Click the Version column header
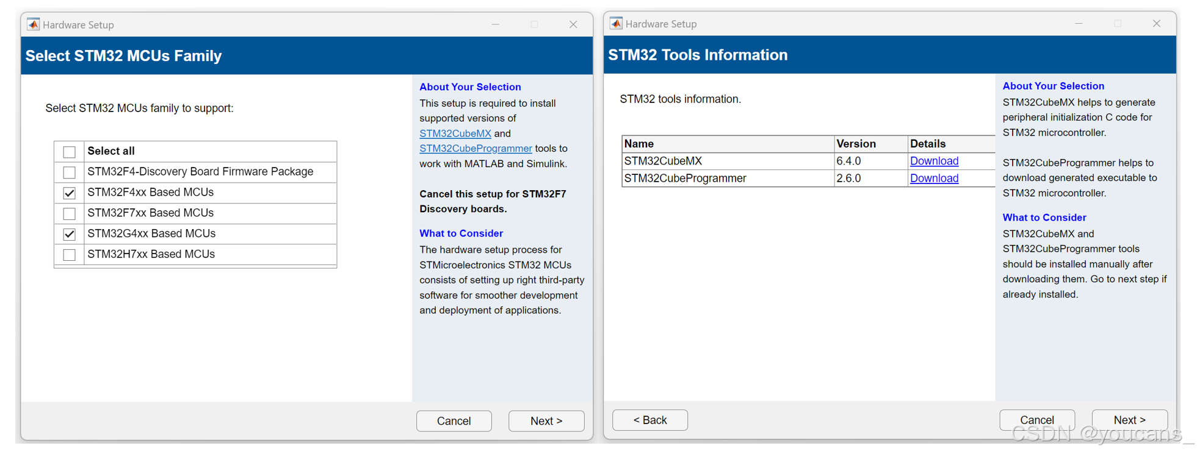Image resolution: width=1197 pixels, height=454 pixels. coord(871,144)
